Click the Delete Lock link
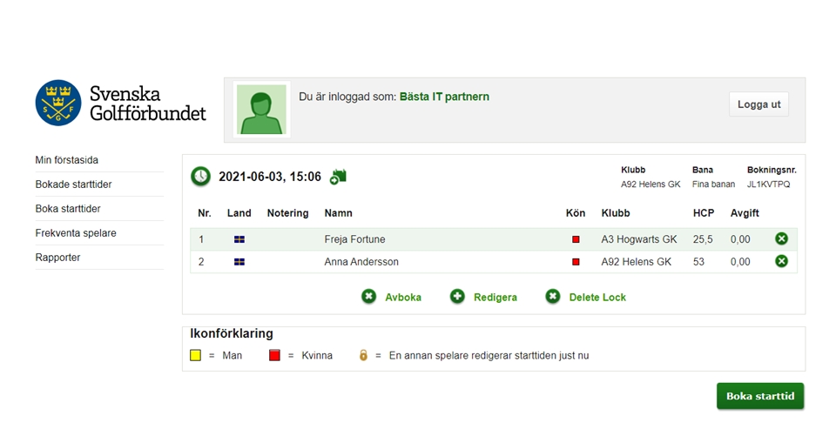This screenshot has width=836, height=436. (x=597, y=298)
